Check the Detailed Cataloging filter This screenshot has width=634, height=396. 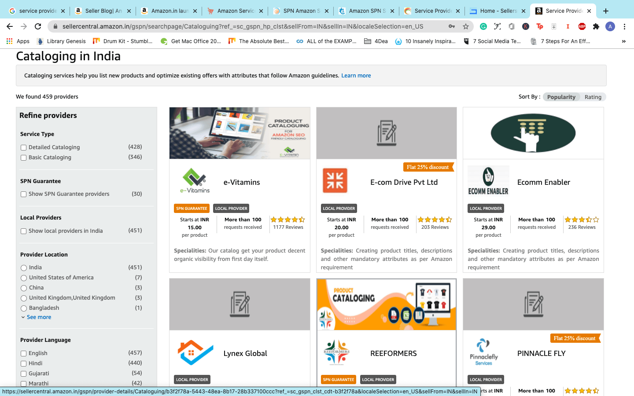24,147
